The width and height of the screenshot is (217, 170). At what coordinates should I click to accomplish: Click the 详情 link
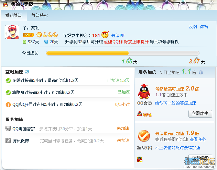(204, 27)
